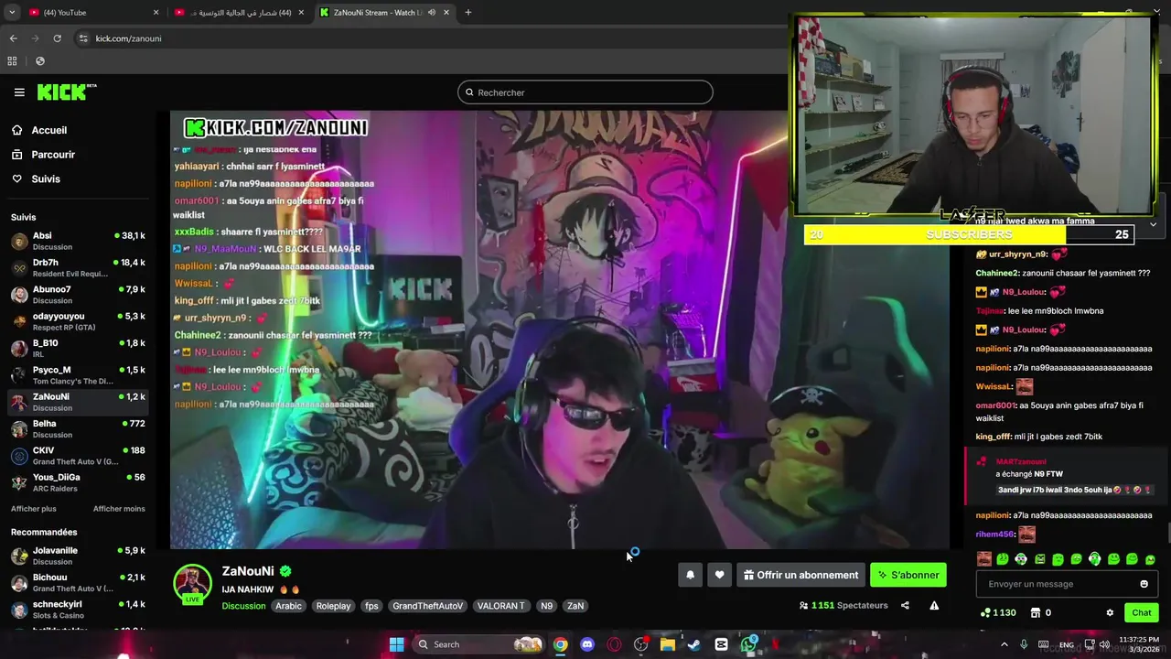The height and width of the screenshot is (659, 1171).
Task: Click Afficher plus under Suivis
Action: pos(34,509)
